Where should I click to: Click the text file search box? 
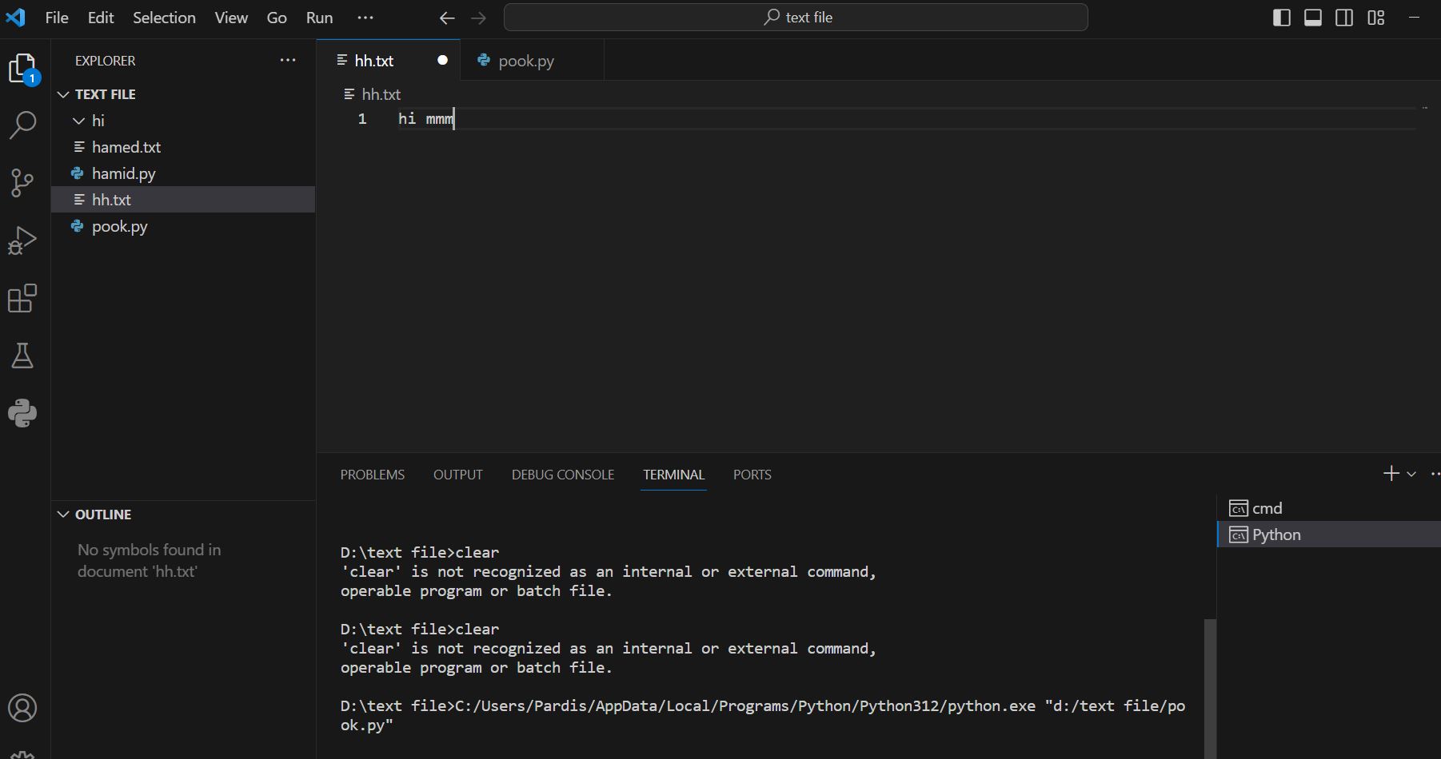[x=796, y=18]
